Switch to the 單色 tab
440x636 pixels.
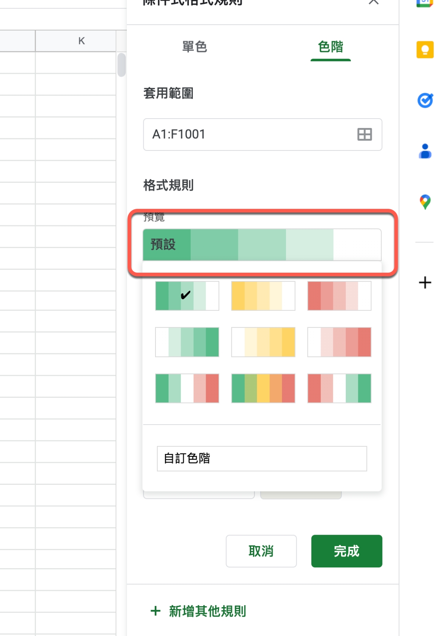coord(195,47)
